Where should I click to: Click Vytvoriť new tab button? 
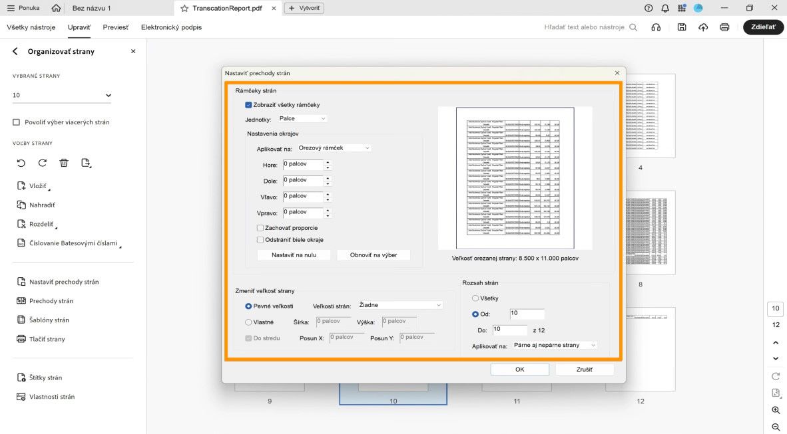click(x=304, y=8)
